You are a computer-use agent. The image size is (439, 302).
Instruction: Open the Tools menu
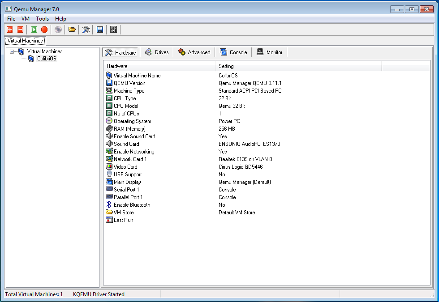pos(42,19)
